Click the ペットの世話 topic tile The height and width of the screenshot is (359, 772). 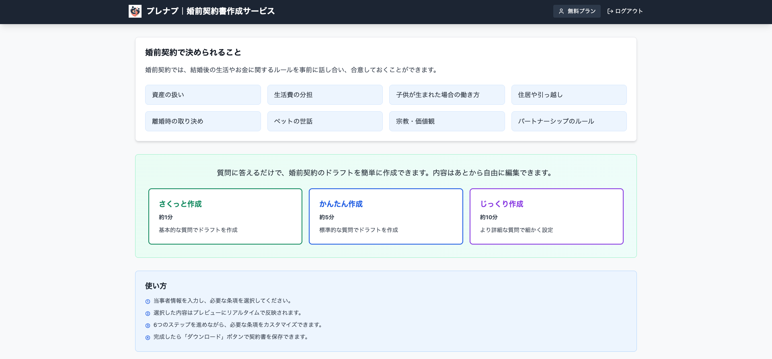click(x=325, y=121)
